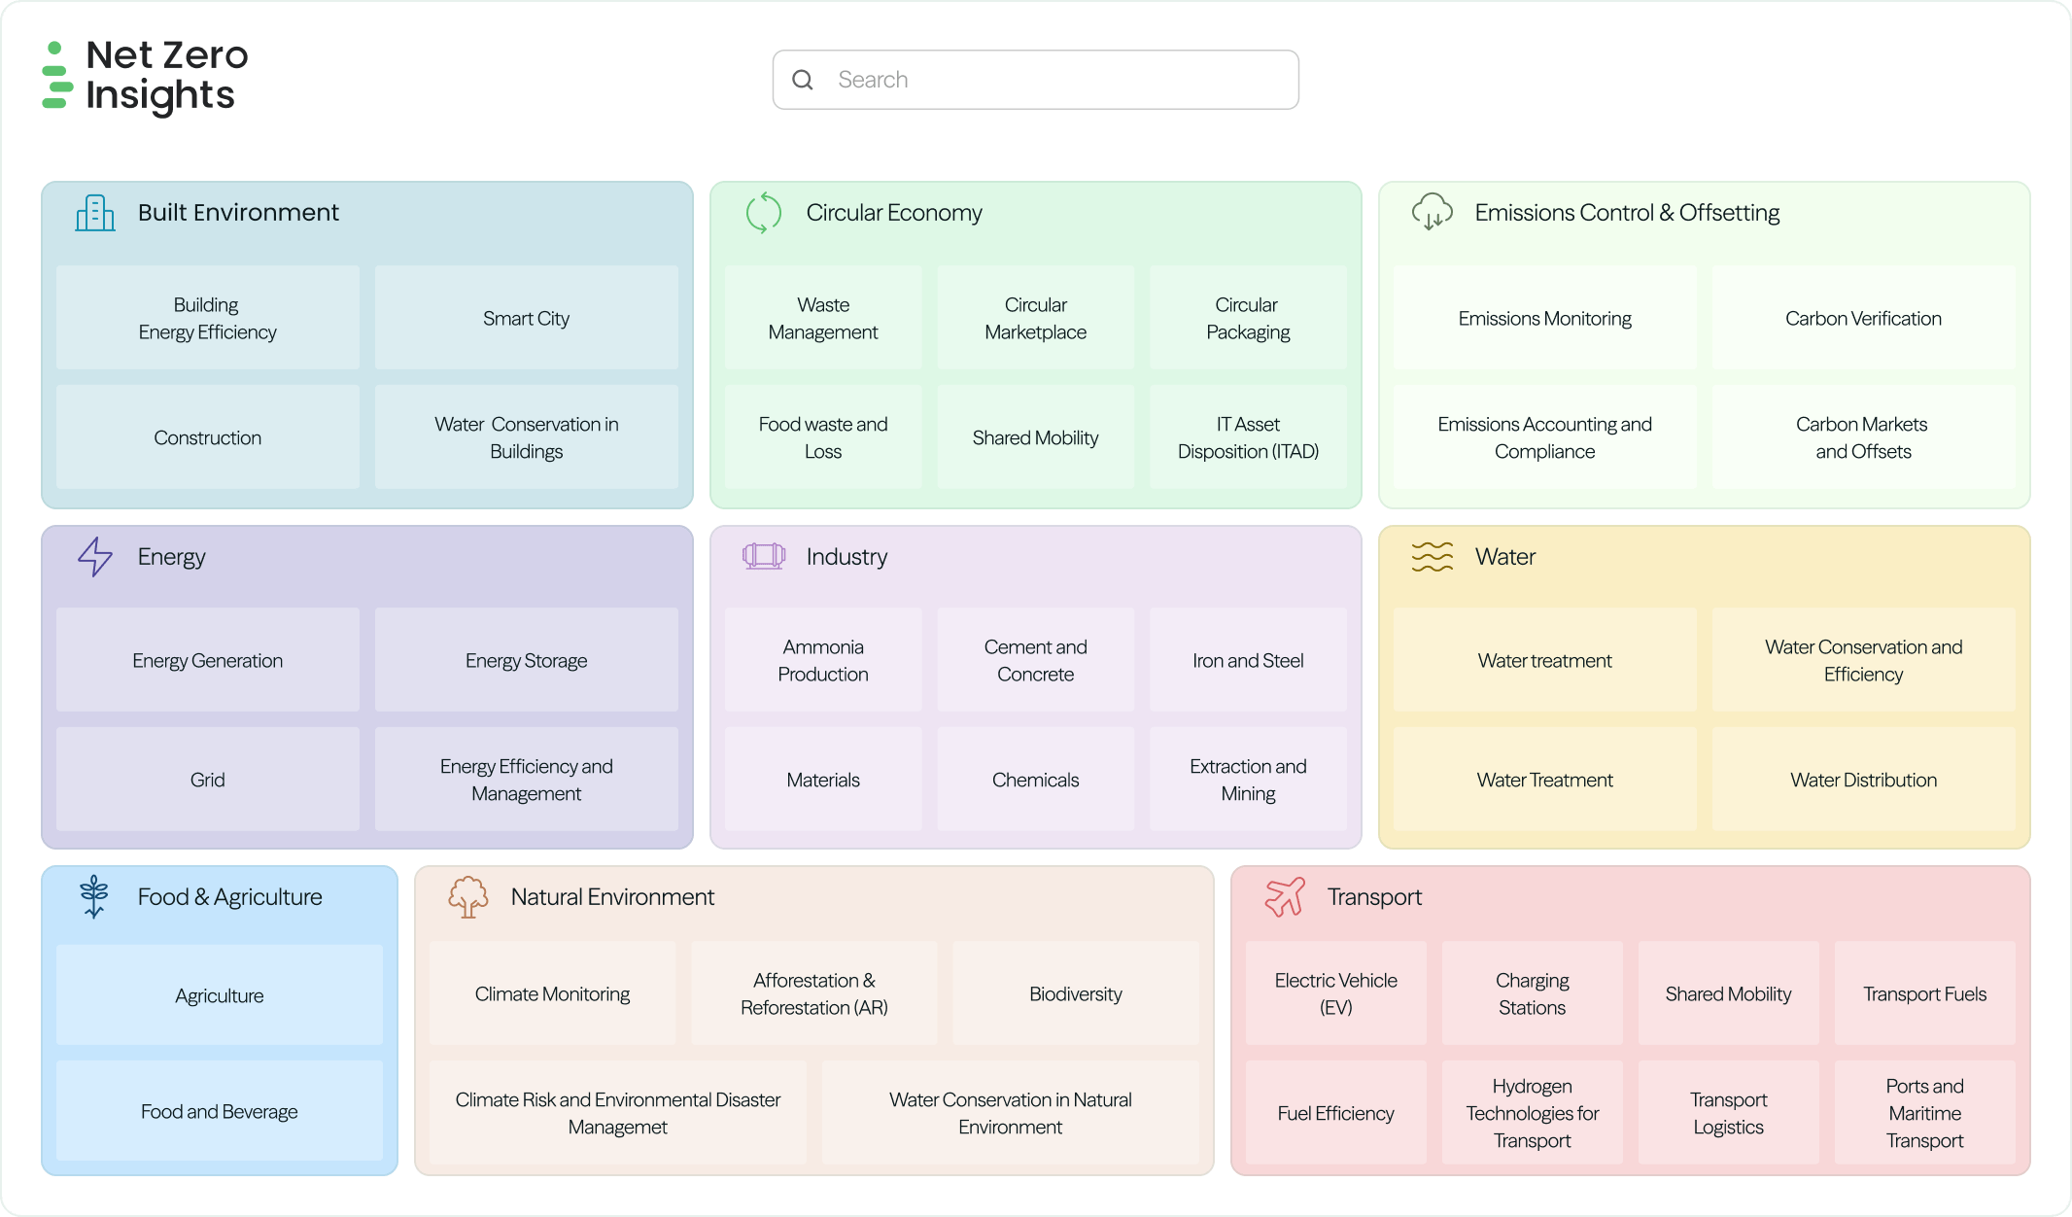
Task: Click the Built Environment buildings icon
Action: pyautogui.click(x=95, y=213)
